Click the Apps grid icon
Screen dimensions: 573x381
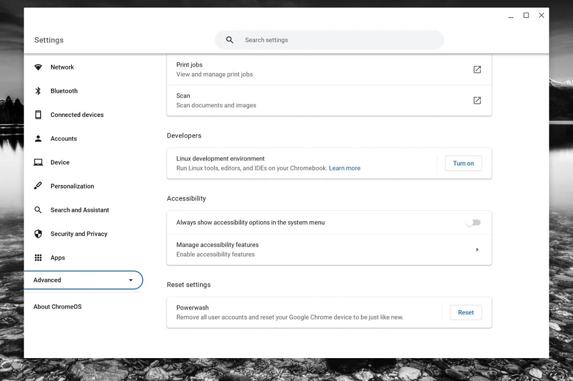click(x=38, y=258)
